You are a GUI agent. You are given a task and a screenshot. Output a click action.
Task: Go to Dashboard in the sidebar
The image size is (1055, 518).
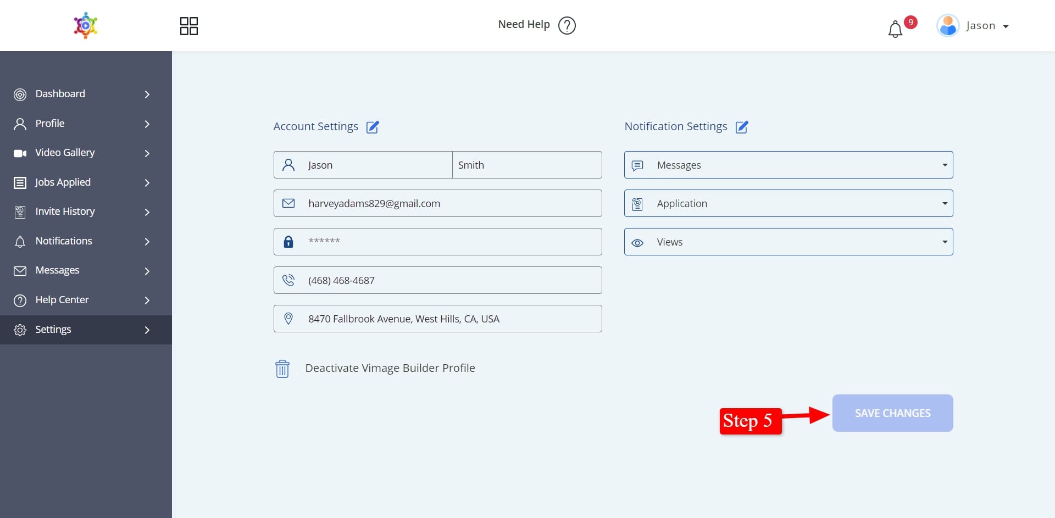(60, 94)
